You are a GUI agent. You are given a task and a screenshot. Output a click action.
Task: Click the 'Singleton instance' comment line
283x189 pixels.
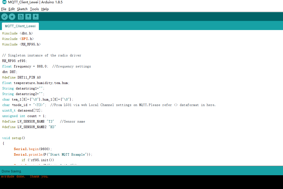point(42,55)
